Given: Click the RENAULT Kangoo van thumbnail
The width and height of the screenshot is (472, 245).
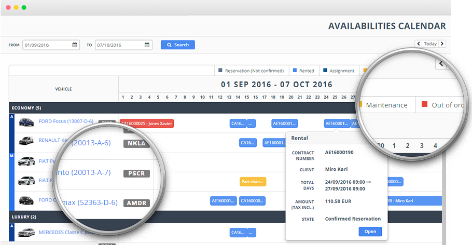Looking at the screenshot, I should (26, 141).
